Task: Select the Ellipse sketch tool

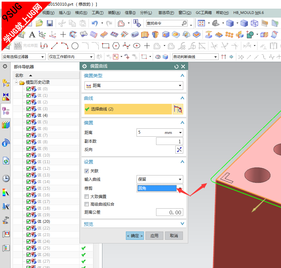Action: [137, 46]
